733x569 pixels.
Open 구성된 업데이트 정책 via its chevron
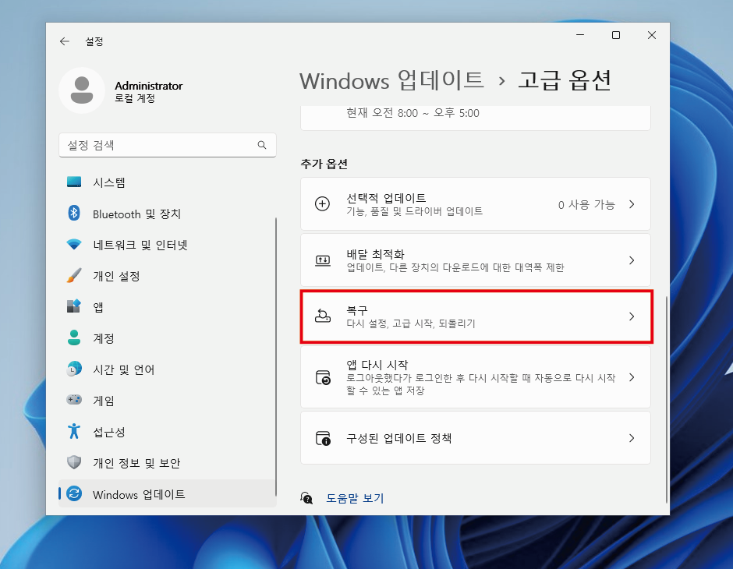(632, 438)
